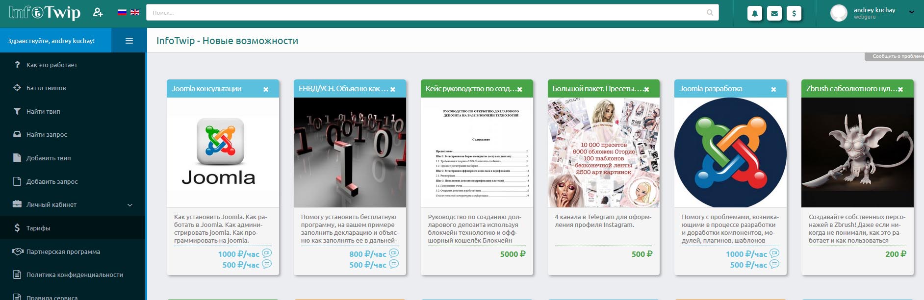The height and width of the screenshot is (300, 924).
Task: Open Тарифы in the sidebar
Action: click(38, 228)
